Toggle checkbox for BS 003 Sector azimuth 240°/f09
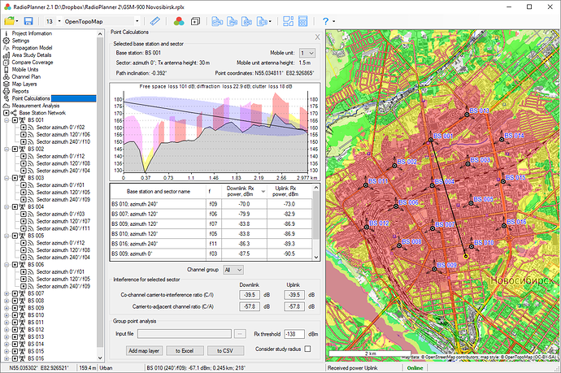Image resolution: width=561 pixels, height=373 pixels. point(24,200)
